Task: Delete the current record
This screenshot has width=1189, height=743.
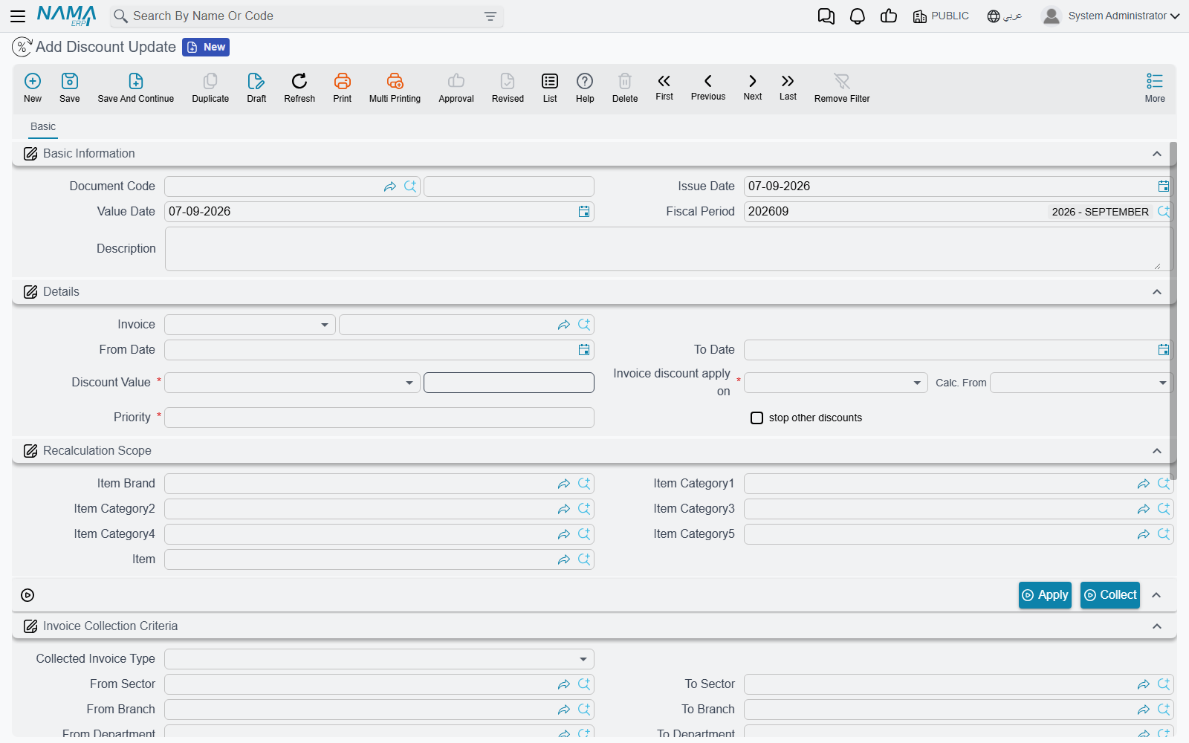Action: [625, 88]
